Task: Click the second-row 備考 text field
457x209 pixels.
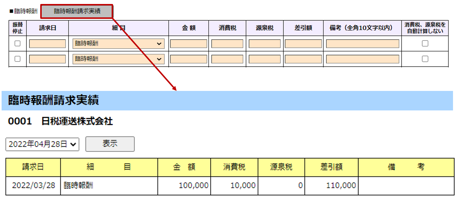Action: coord(362,59)
